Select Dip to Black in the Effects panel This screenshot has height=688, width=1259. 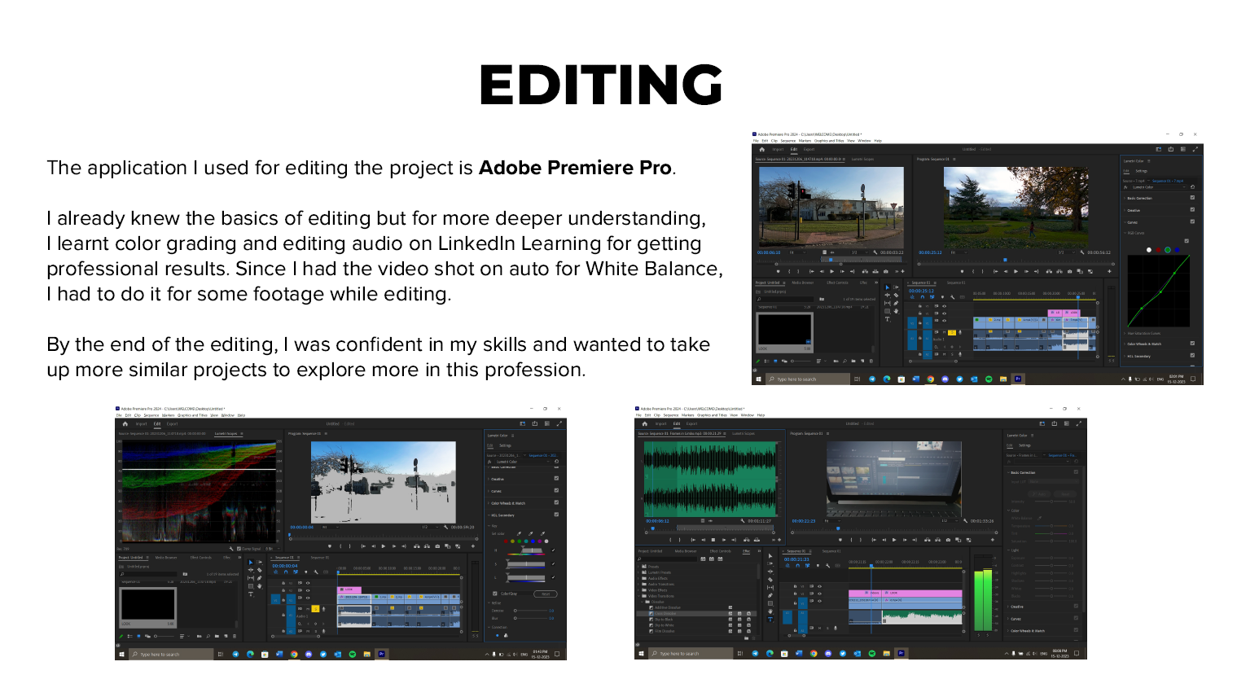(664, 620)
